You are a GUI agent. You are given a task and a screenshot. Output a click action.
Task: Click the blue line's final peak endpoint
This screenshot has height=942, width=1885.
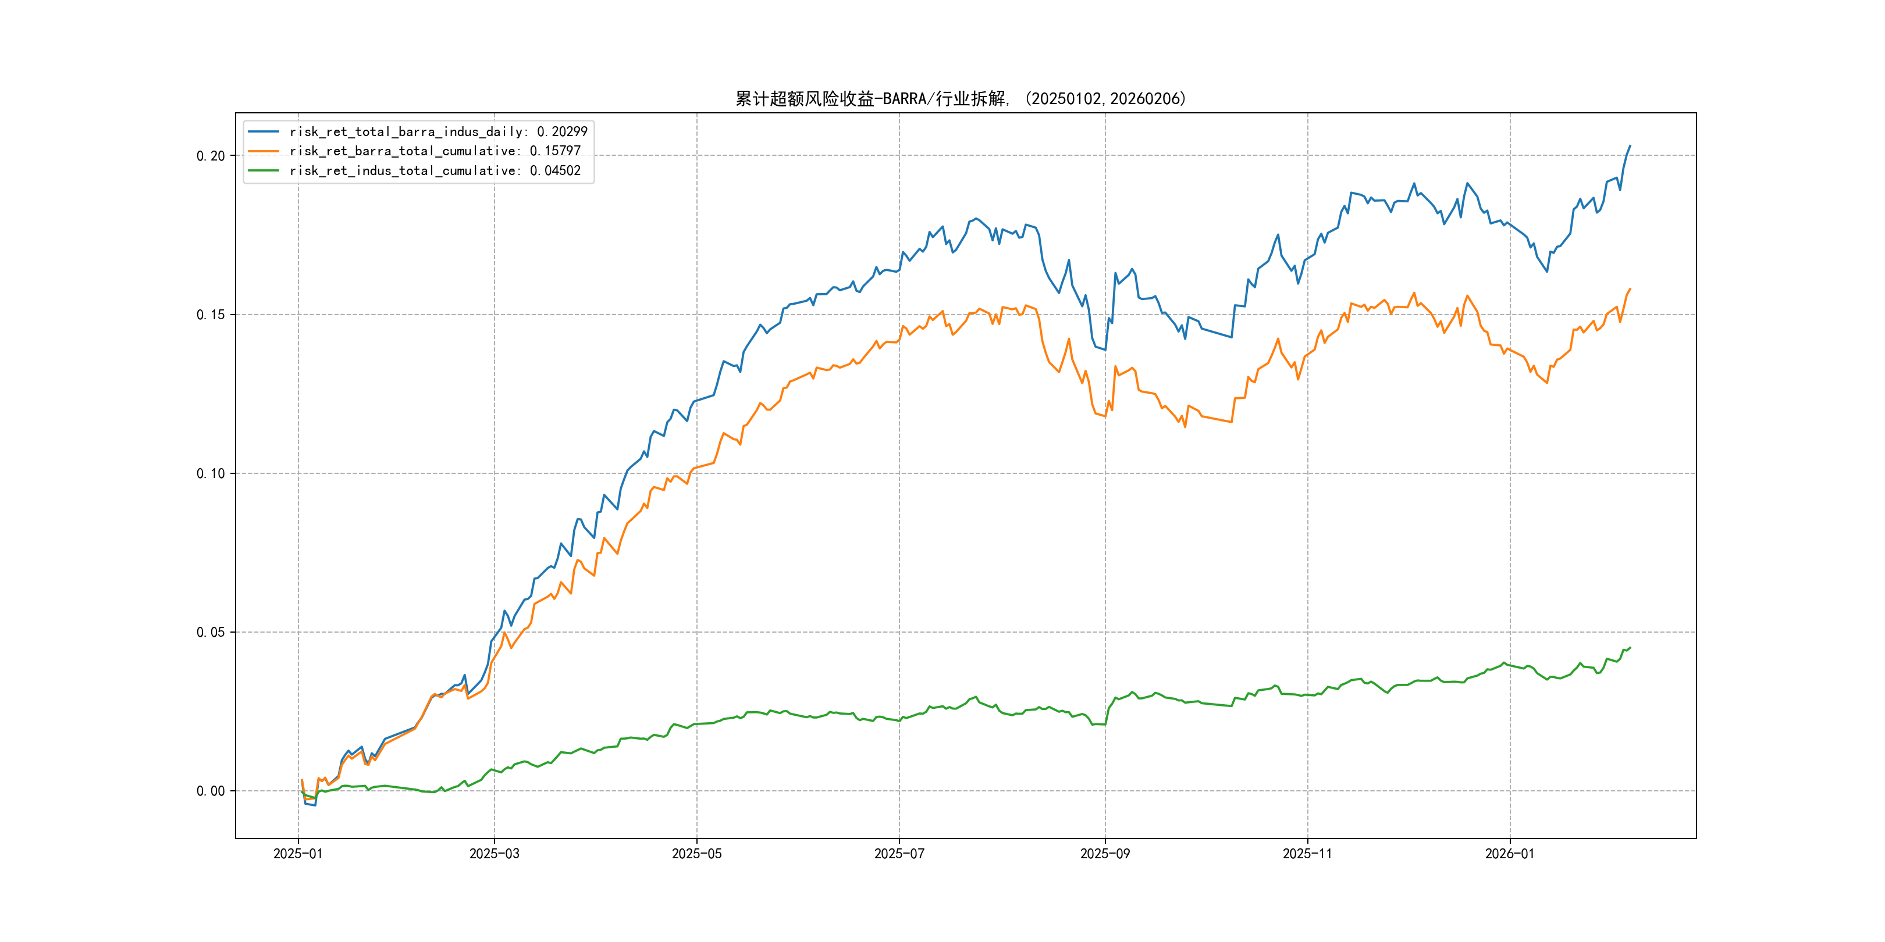pos(1630,145)
